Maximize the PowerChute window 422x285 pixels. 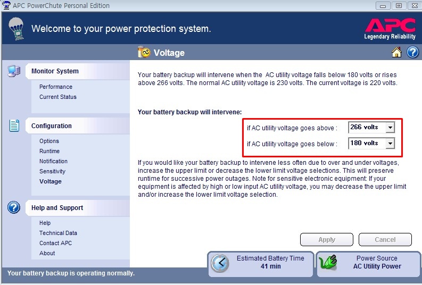tap(399, 5)
